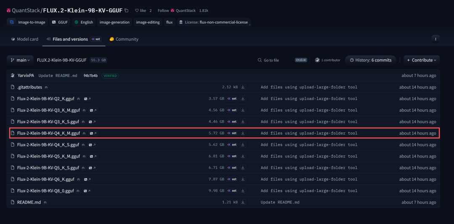Image resolution: width=454 pixels, height=224 pixels.
Task: Download Flux-2-Klein-9B-KV-Q4_K_S.gguf
Action: pyautogui.click(x=243, y=145)
